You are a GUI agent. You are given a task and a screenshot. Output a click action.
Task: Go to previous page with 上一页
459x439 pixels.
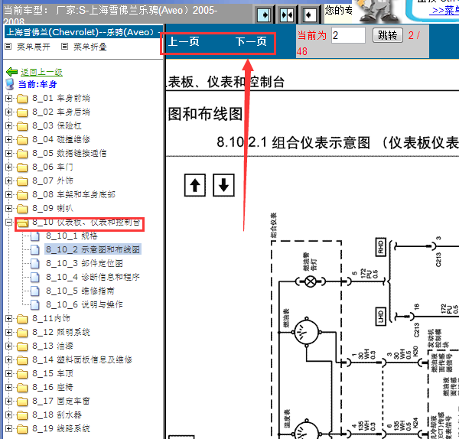tap(184, 41)
